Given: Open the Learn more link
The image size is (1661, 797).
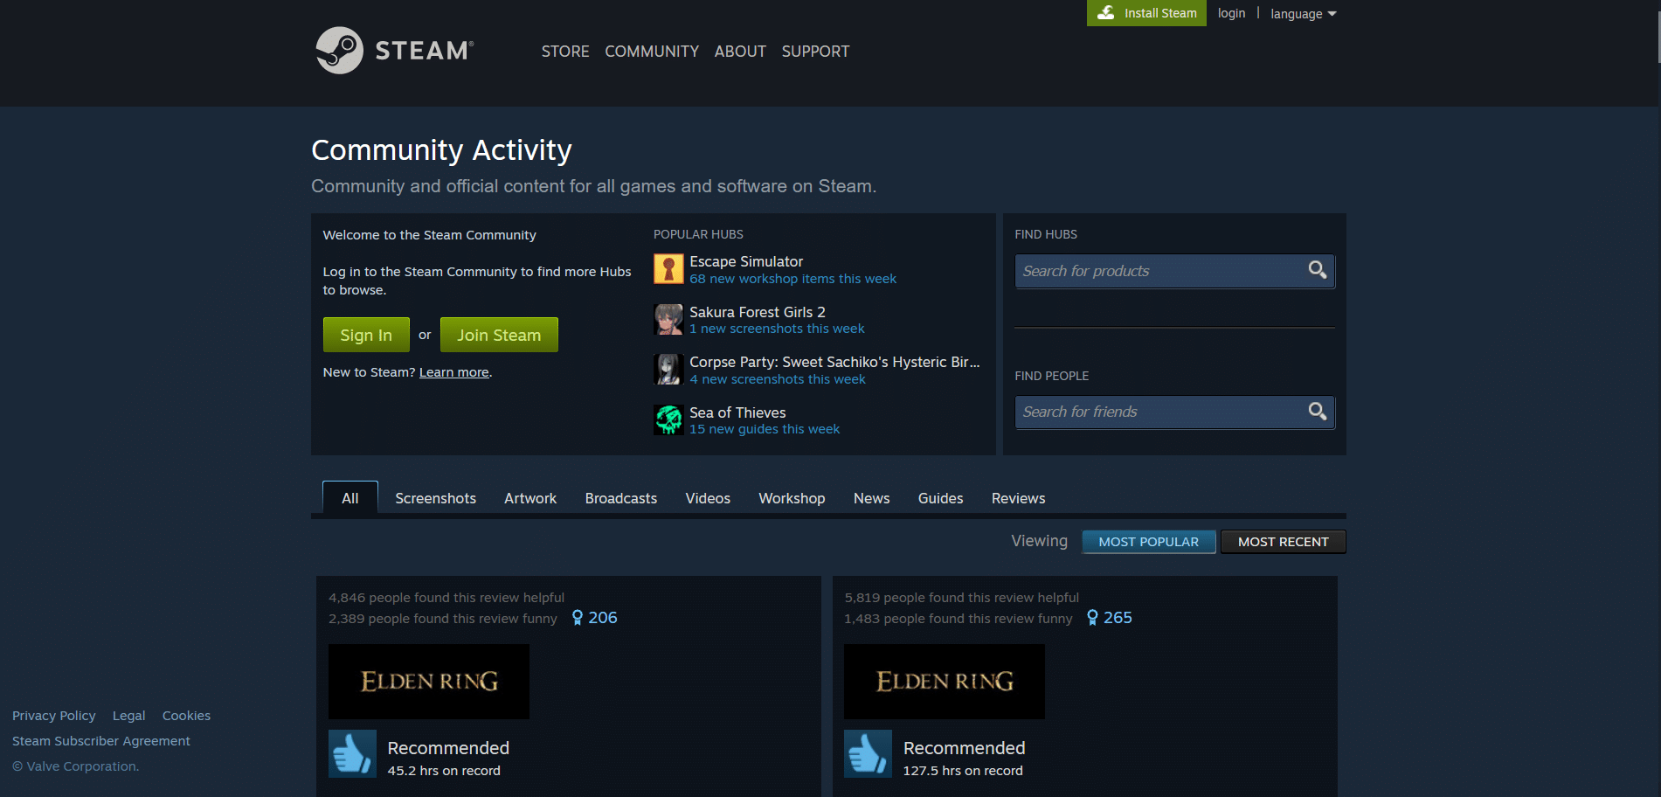Looking at the screenshot, I should 454,372.
